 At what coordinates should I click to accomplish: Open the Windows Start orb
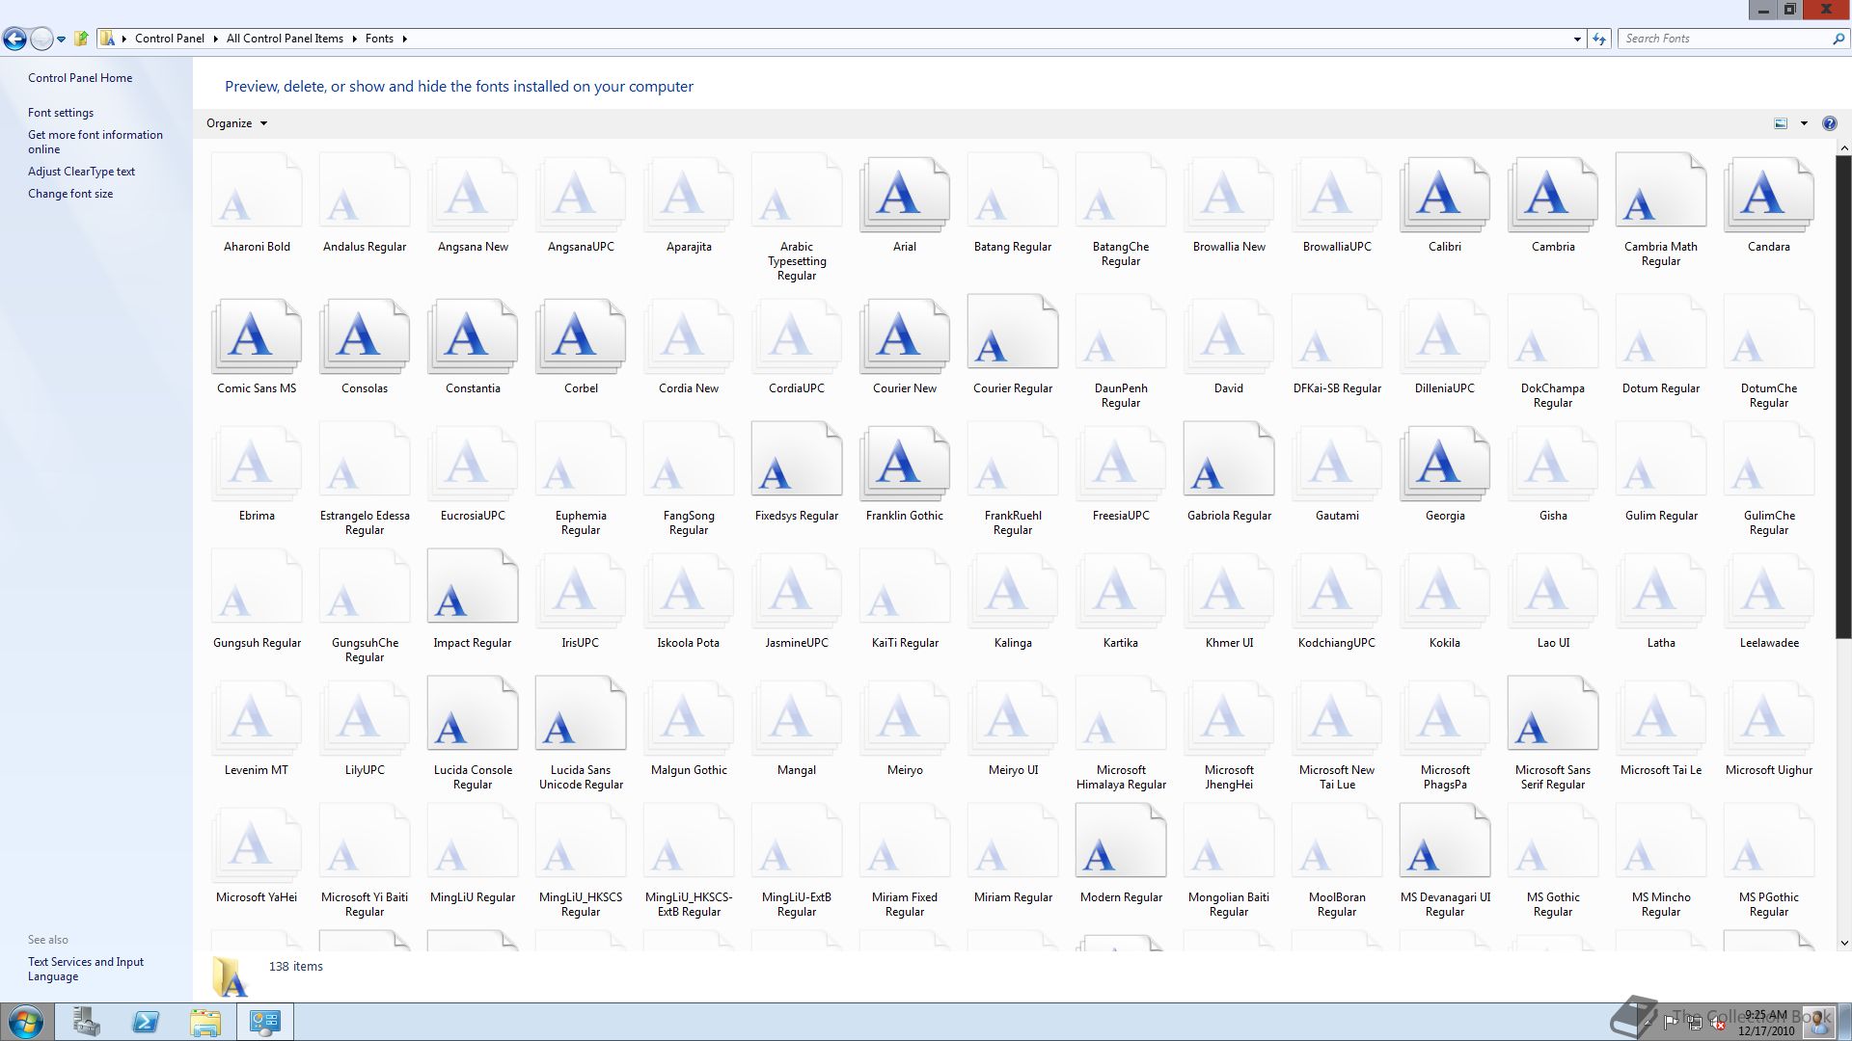coord(26,1022)
